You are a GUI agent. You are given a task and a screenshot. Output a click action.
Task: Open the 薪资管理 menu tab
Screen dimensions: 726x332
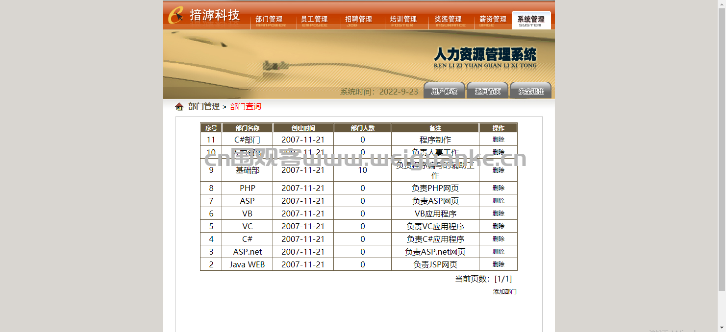[493, 20]
